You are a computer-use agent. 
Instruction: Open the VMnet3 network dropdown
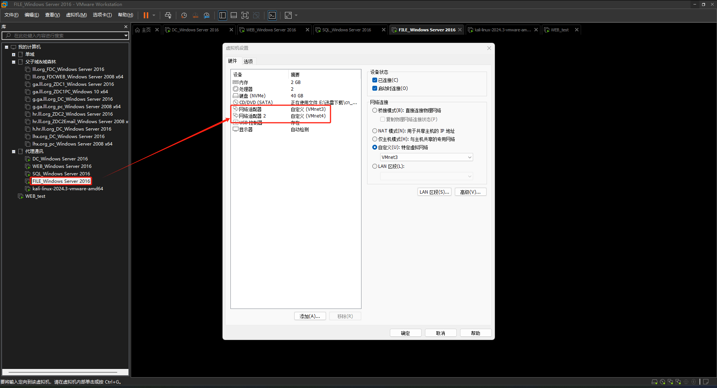[426, 157]
